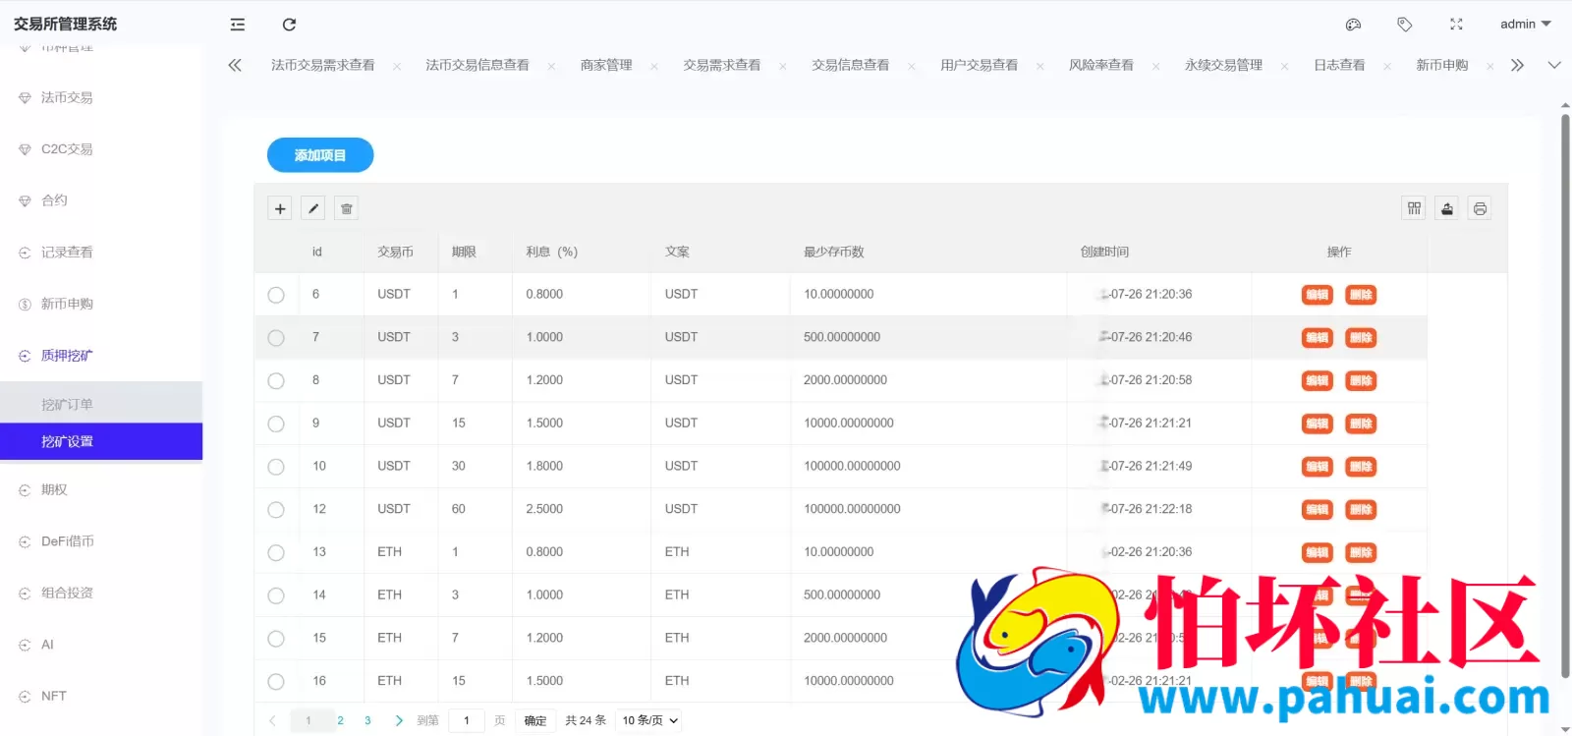The width and height of the screenshot is (1572, 736).
Task: Select the radio button for row id 10
Action: [276, 467]
